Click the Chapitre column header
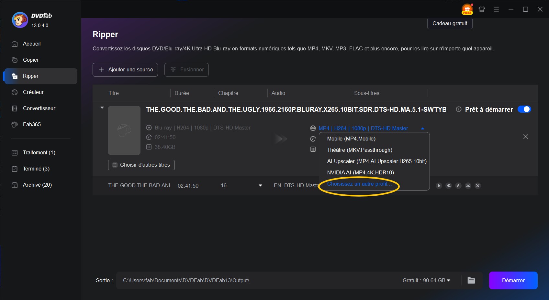 (x=228, y=93)
